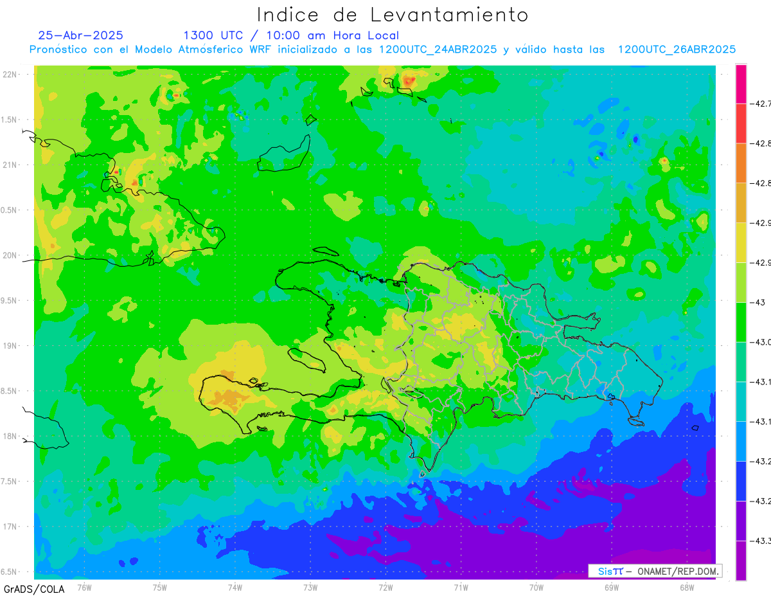Click the "19N" latitude label
Screen dimensions: 771x596
[10, 346]
